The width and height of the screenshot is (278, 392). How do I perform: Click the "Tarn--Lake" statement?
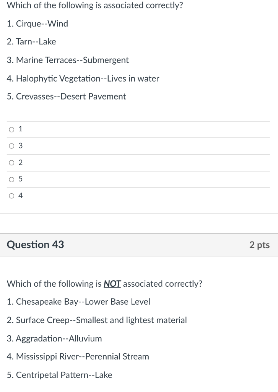(31, 42)
